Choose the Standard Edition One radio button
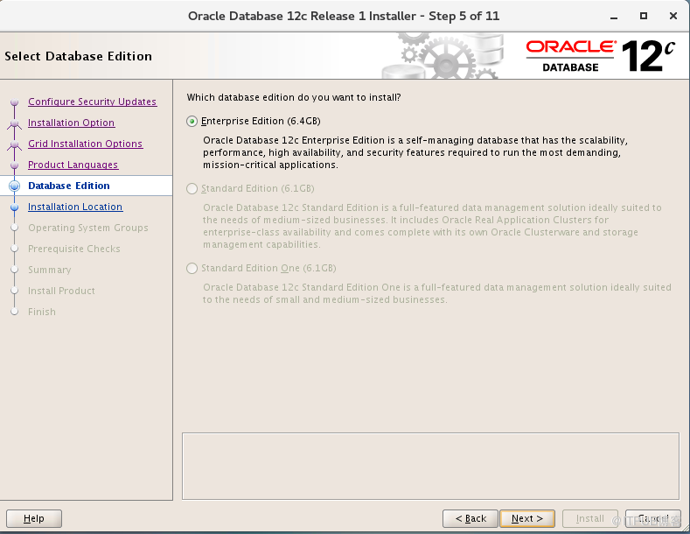The image size is (690, 534). point(192,269)
